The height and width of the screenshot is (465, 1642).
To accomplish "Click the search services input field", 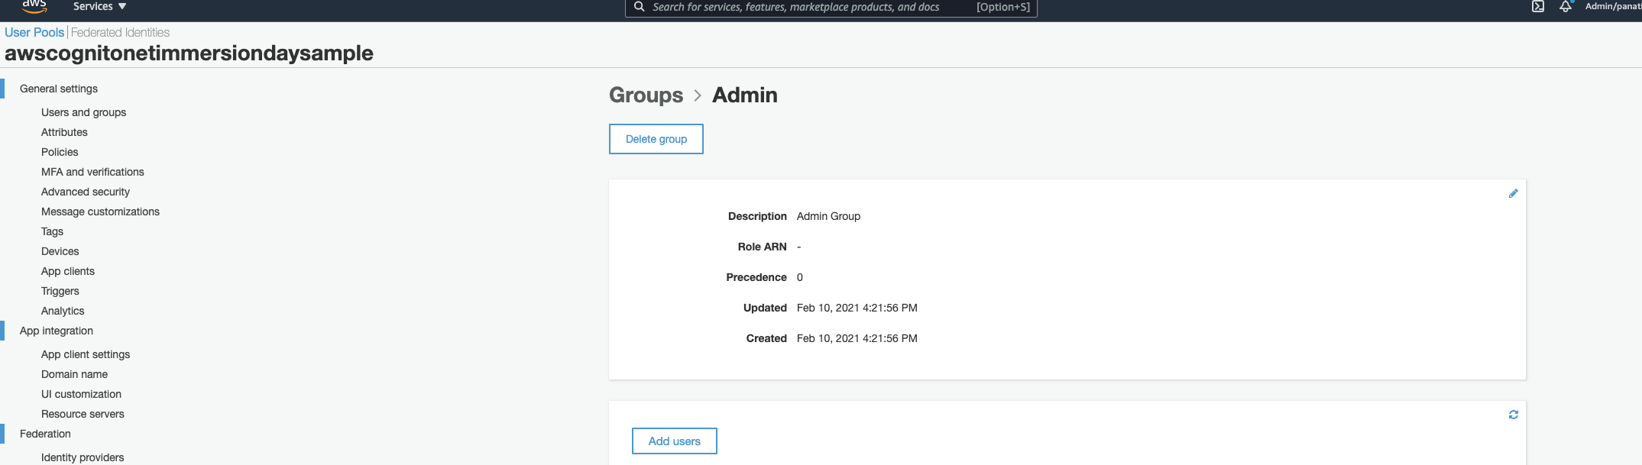I will pos(831,8).
